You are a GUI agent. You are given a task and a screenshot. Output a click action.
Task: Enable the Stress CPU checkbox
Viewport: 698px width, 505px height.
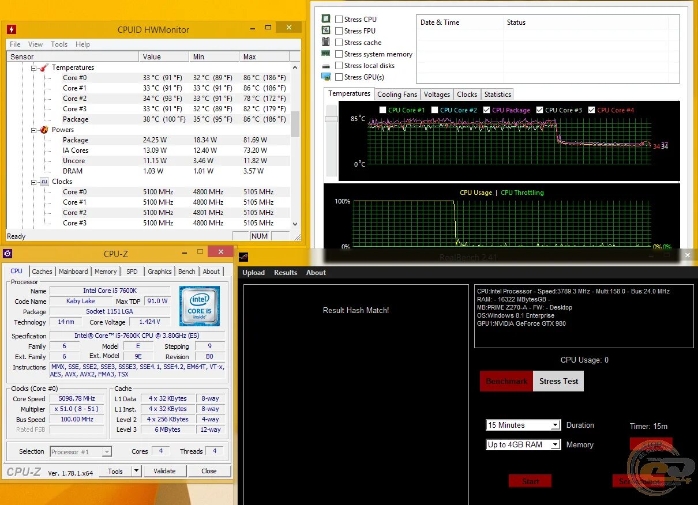(339, 19)
